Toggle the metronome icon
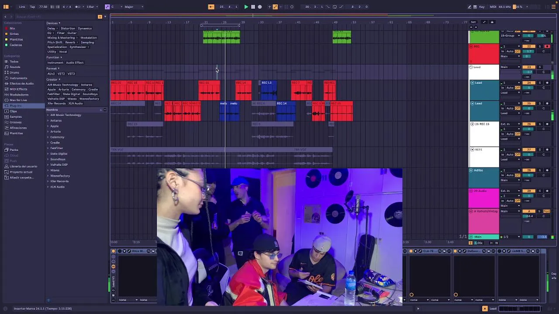 (x=78, y=7)
